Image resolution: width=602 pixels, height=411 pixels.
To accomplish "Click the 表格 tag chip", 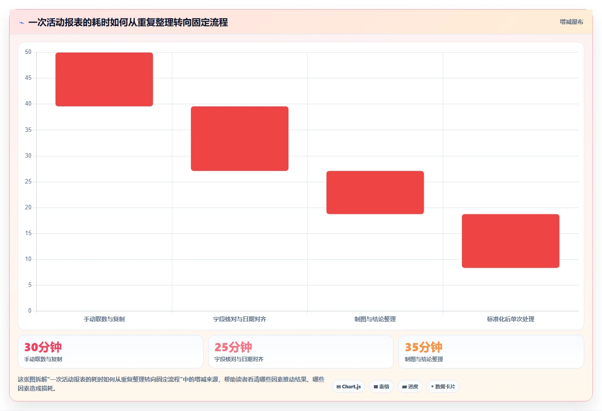I will [x=381, y=387].
